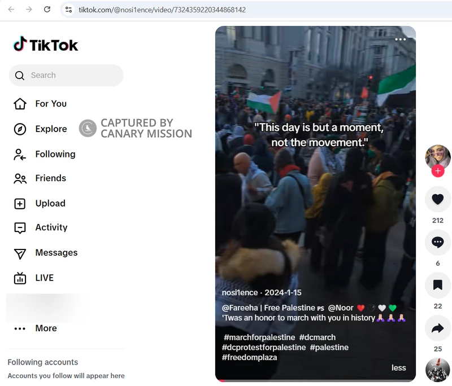
Task: Click the Messages paper-plane icon
Action: point(20,253)
